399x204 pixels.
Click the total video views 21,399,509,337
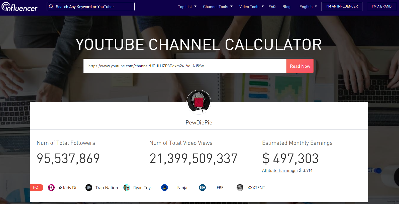tap(193, 159)
